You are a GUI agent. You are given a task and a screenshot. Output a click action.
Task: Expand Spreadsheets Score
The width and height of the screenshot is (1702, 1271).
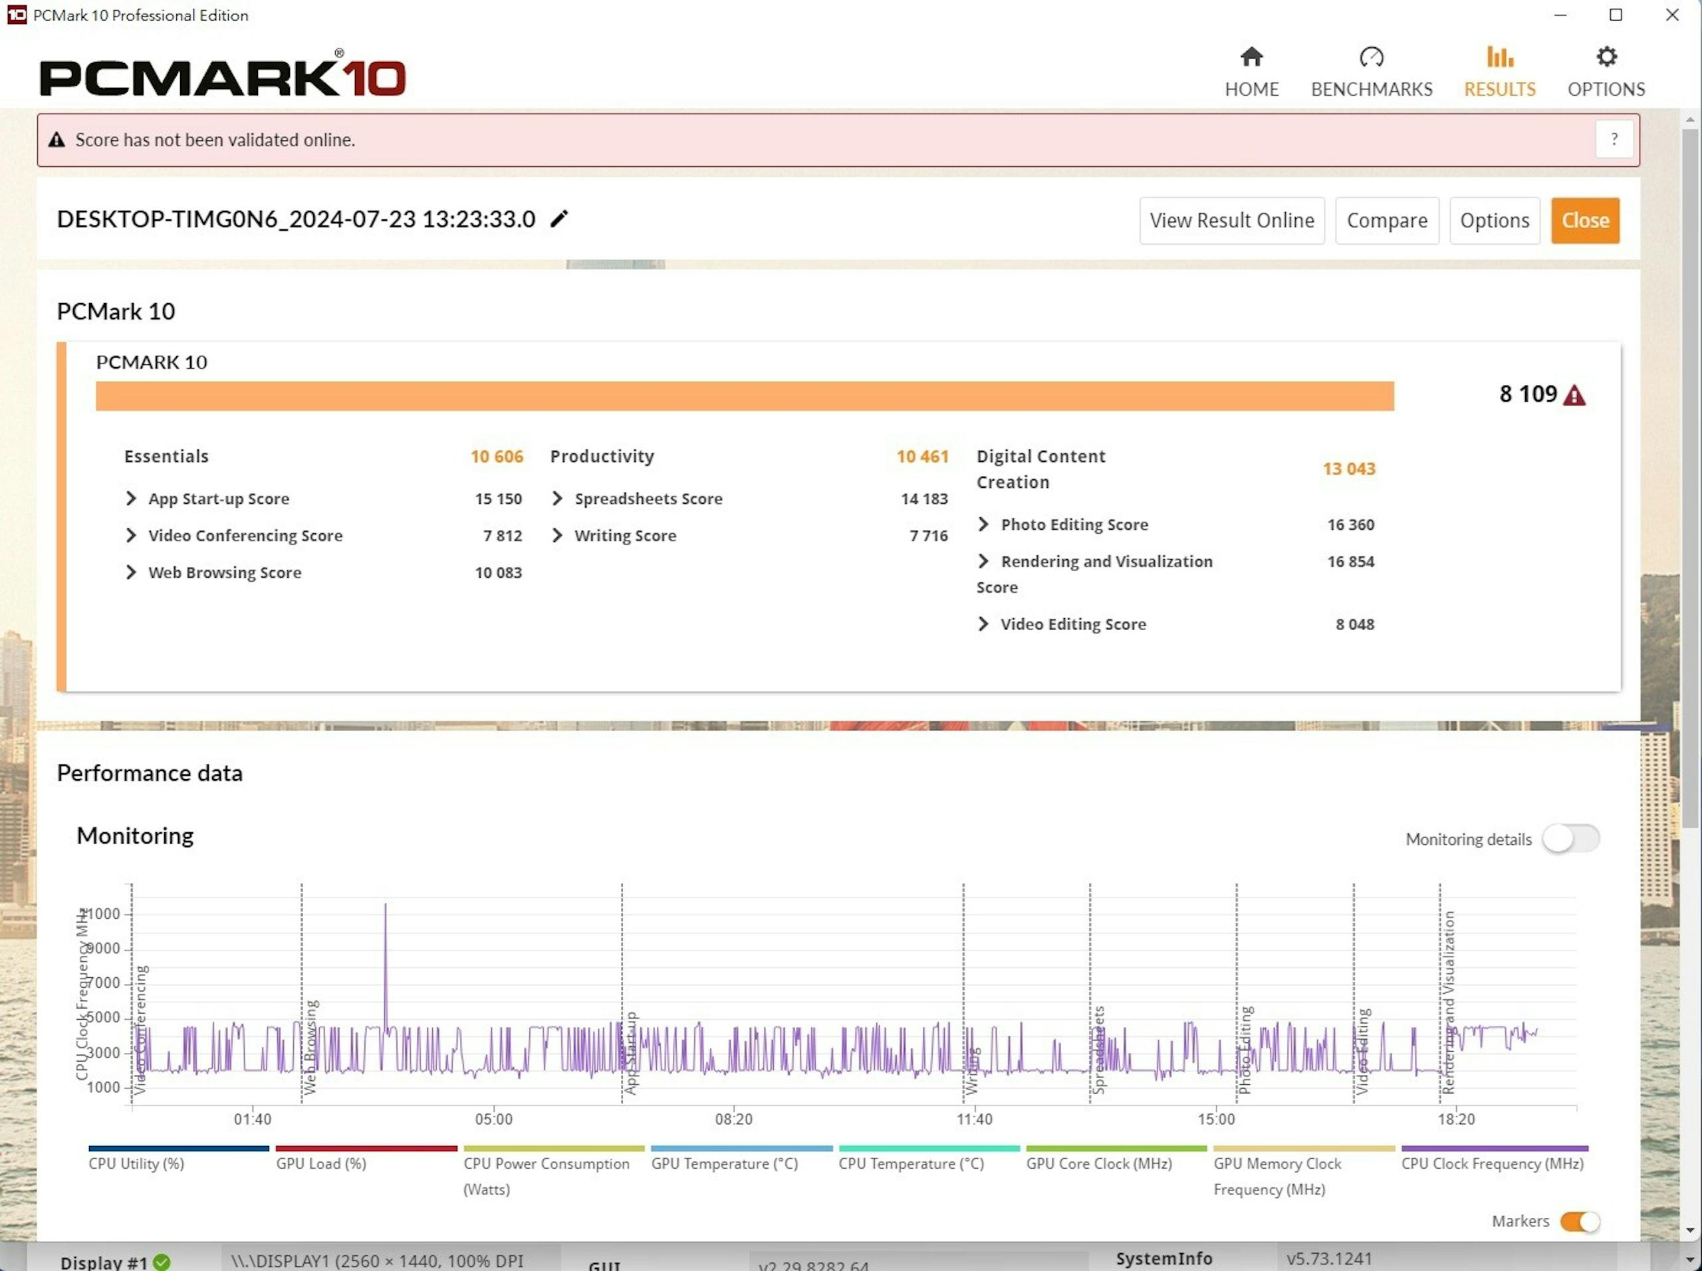[x=557, y=499]
